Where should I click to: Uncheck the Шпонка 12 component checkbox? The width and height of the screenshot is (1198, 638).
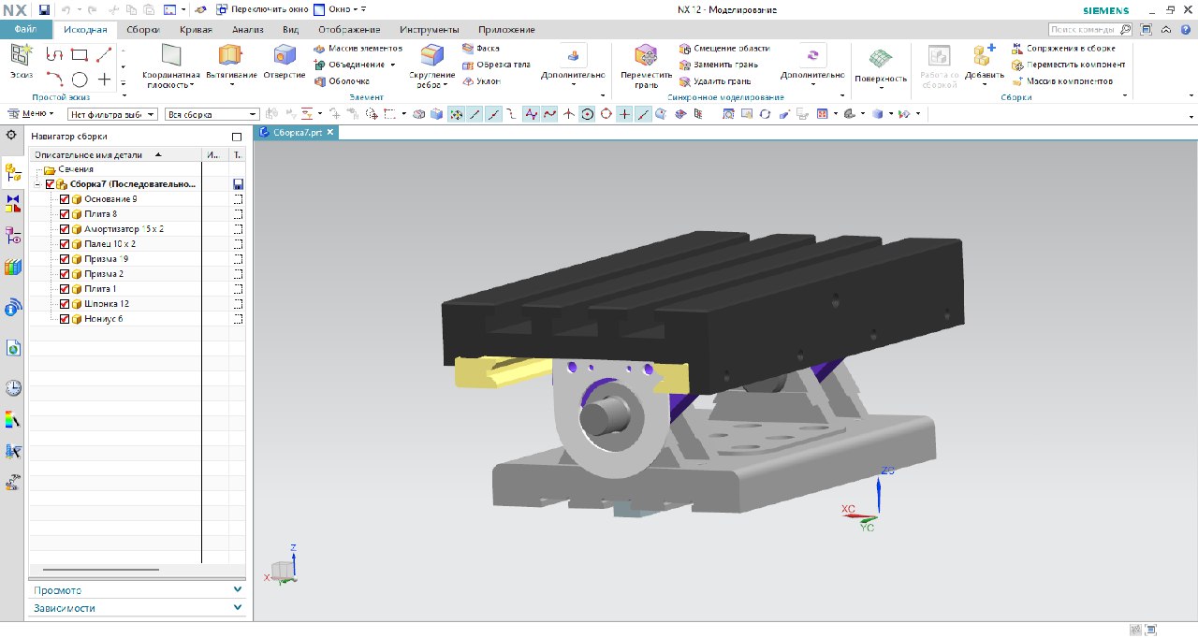[65, 304]
